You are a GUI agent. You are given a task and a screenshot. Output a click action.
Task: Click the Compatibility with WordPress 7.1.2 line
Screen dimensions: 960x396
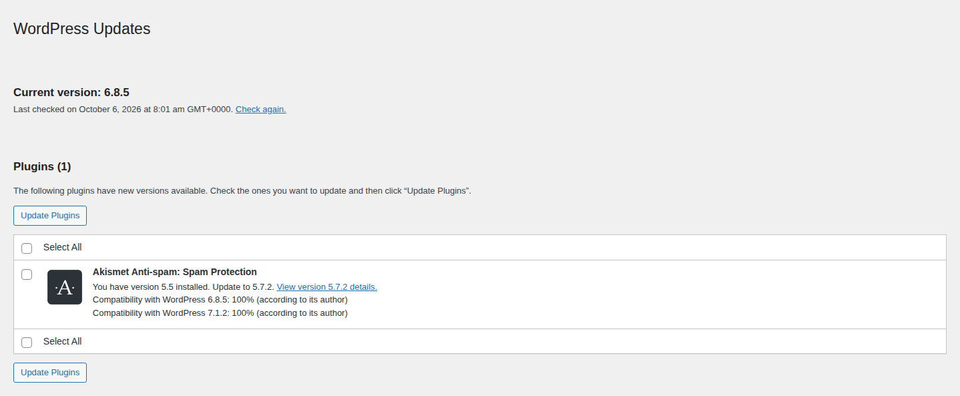[220, 313]
